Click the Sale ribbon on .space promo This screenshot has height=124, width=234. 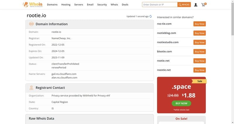click(x=199, y=81)
